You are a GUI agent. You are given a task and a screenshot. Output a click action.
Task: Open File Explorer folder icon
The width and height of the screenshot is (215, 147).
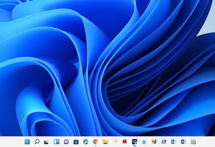pos(105,142)
